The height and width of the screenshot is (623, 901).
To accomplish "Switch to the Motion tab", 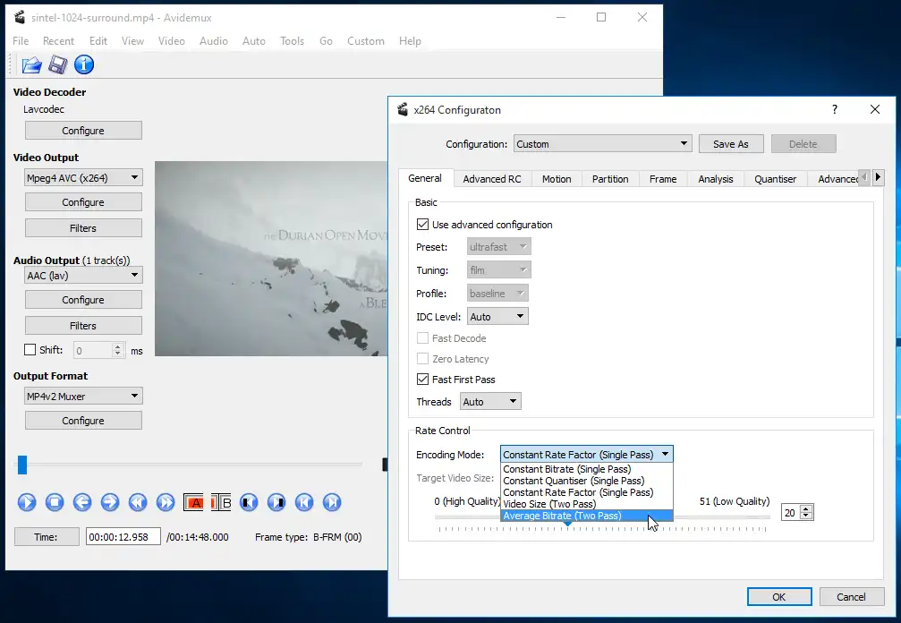I will click(556, 179).
